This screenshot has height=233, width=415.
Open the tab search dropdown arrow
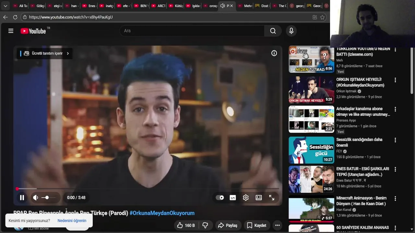(5, 6)
